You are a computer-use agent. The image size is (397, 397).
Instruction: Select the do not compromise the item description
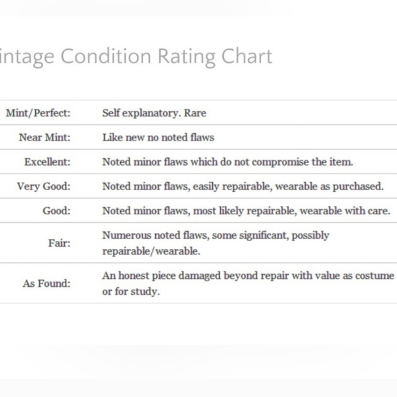click(286, 162)
